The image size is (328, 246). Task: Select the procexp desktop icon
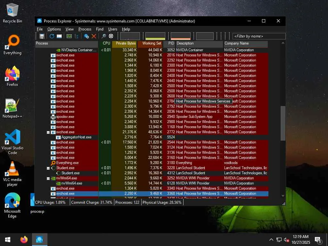coord(37,203)
